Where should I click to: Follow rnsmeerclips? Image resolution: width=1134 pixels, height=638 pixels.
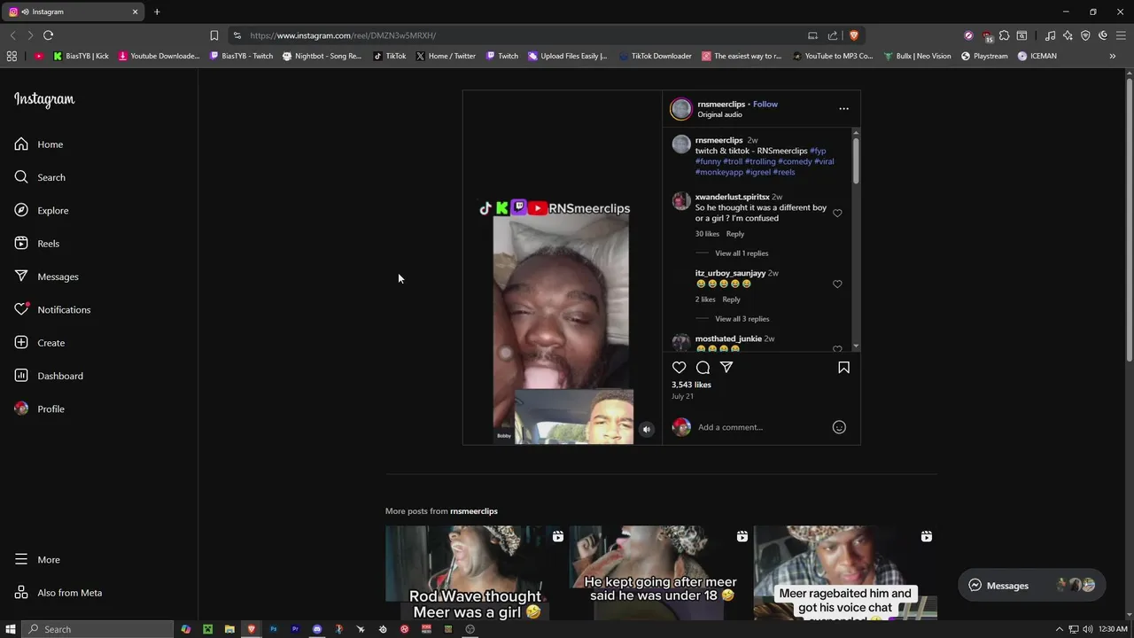(765, 104)
